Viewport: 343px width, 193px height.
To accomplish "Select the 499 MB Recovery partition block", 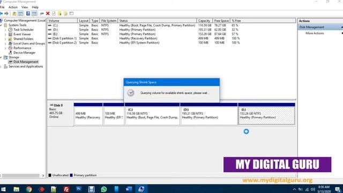I will point(88,114).
